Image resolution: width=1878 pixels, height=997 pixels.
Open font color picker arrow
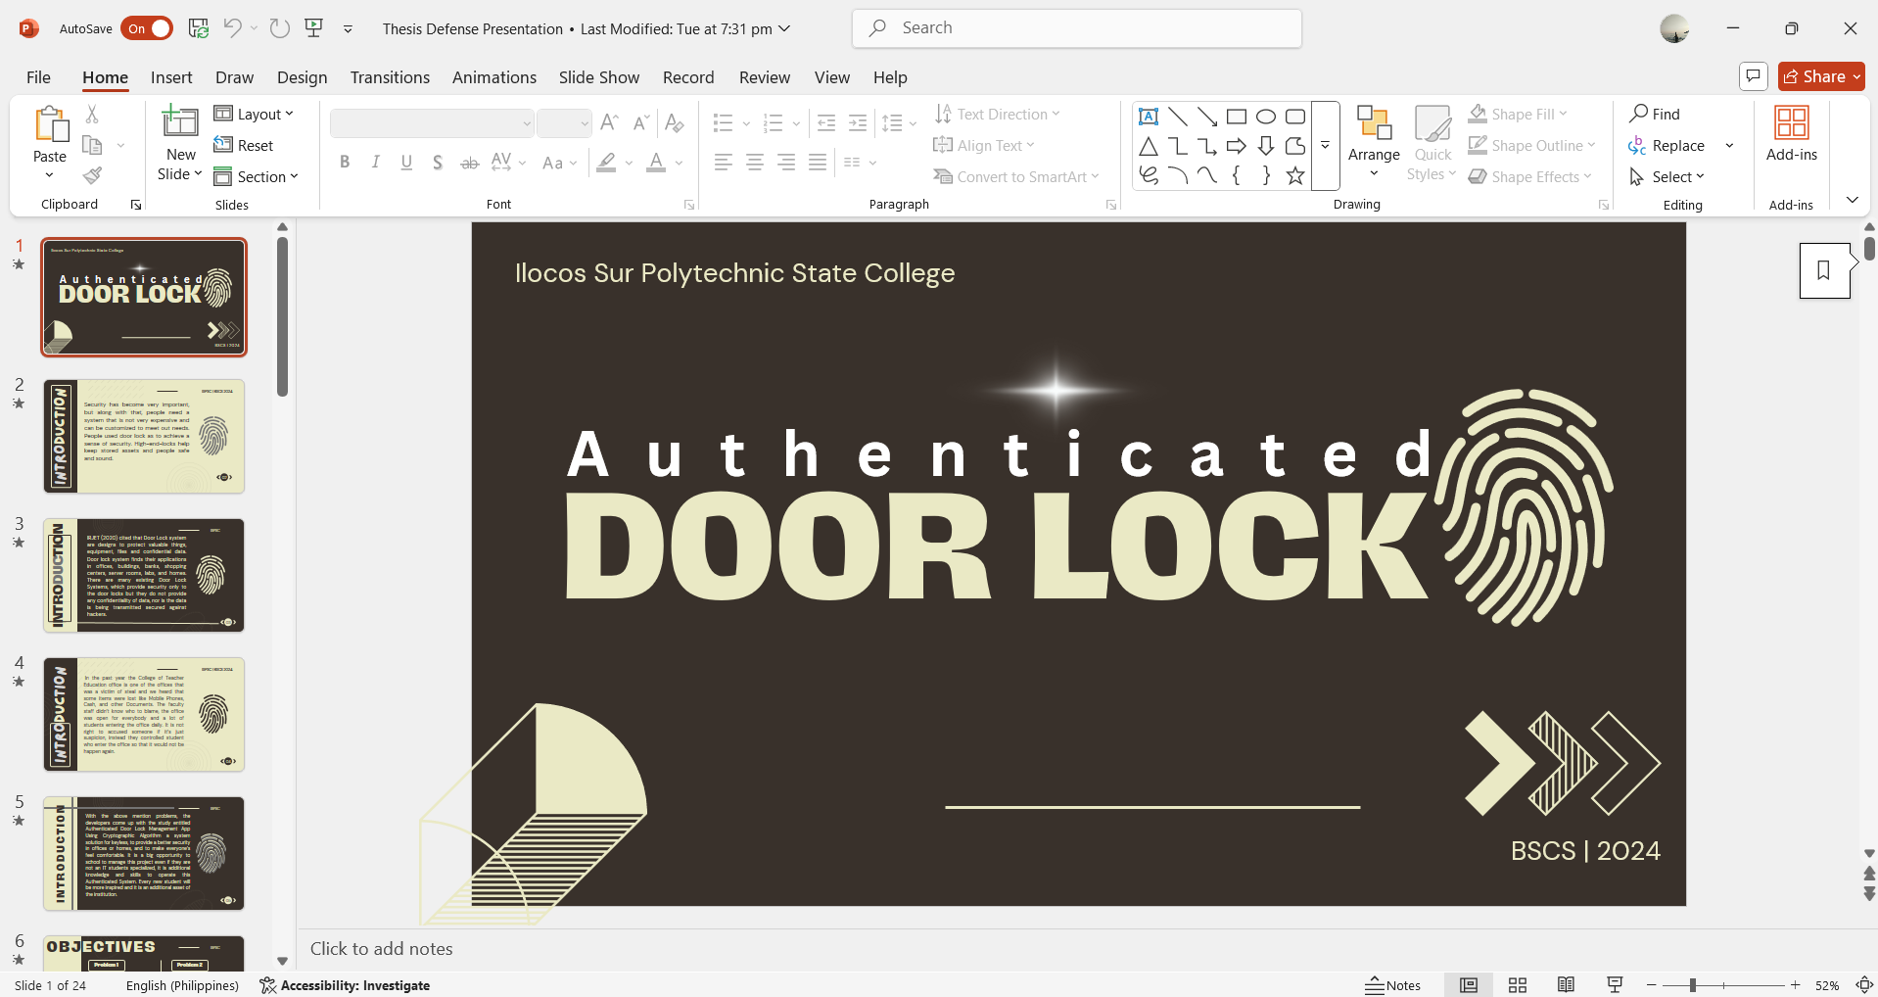pos(679,163)
